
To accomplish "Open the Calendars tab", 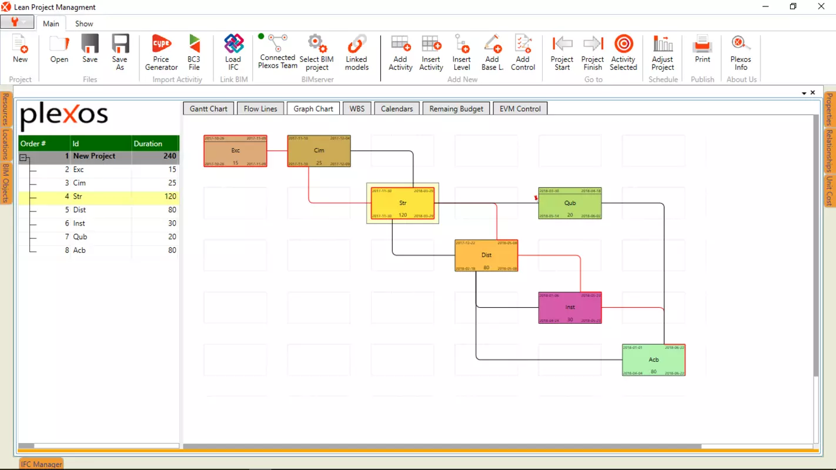I will [397, 109].
